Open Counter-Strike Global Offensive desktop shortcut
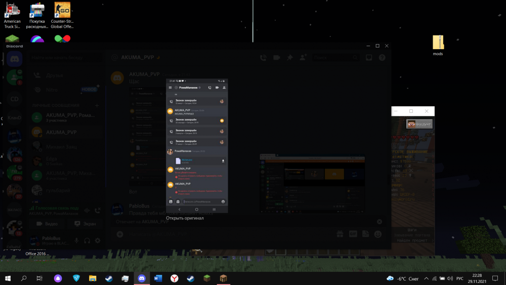Screen dimensions: 506x285 [62, 15]
